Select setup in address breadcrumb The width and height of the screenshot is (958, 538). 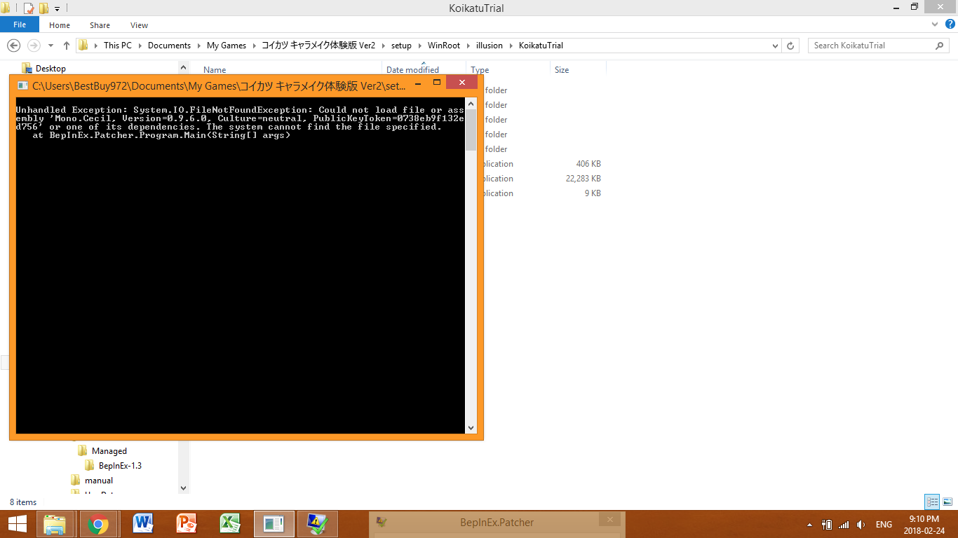[401, 46]
